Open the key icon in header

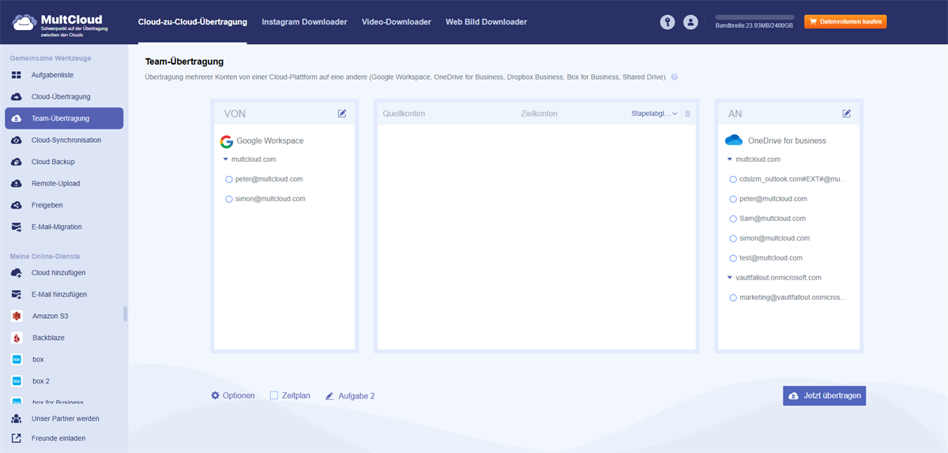(x=668, y=22)
